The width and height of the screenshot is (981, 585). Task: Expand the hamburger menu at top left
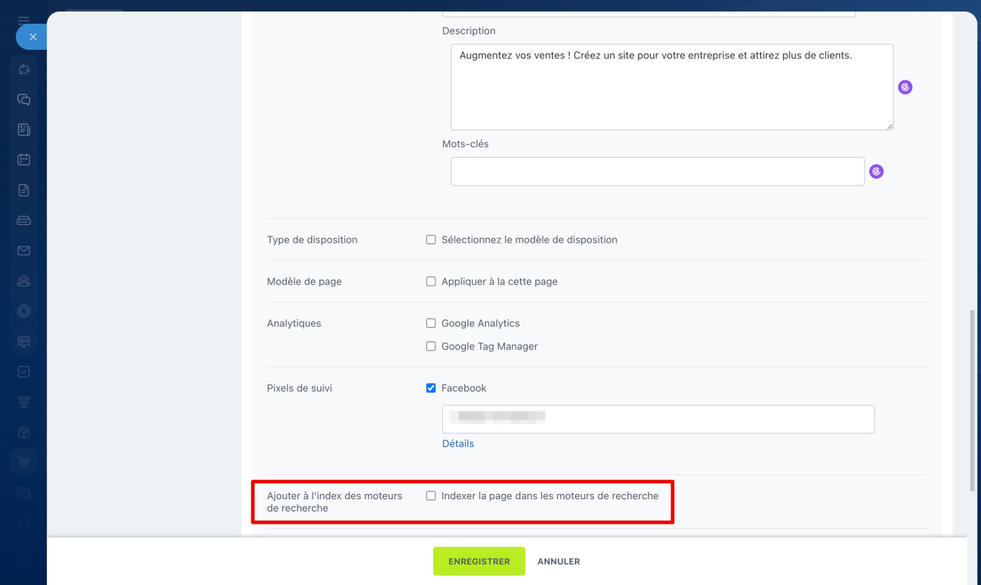click(24, 21)
